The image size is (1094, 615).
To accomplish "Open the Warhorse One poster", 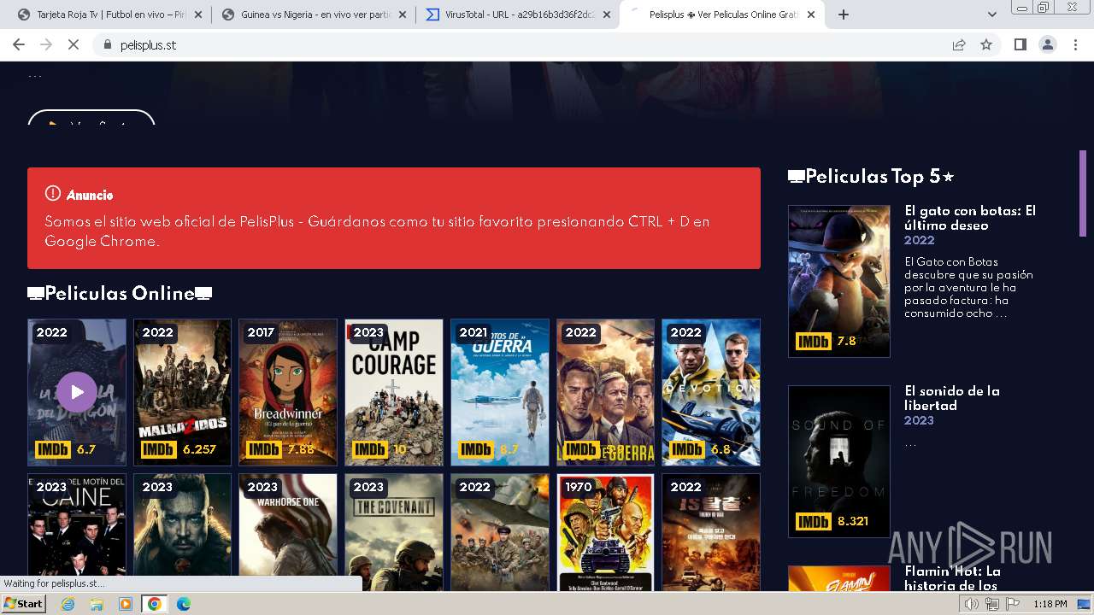I will point(288,532).
